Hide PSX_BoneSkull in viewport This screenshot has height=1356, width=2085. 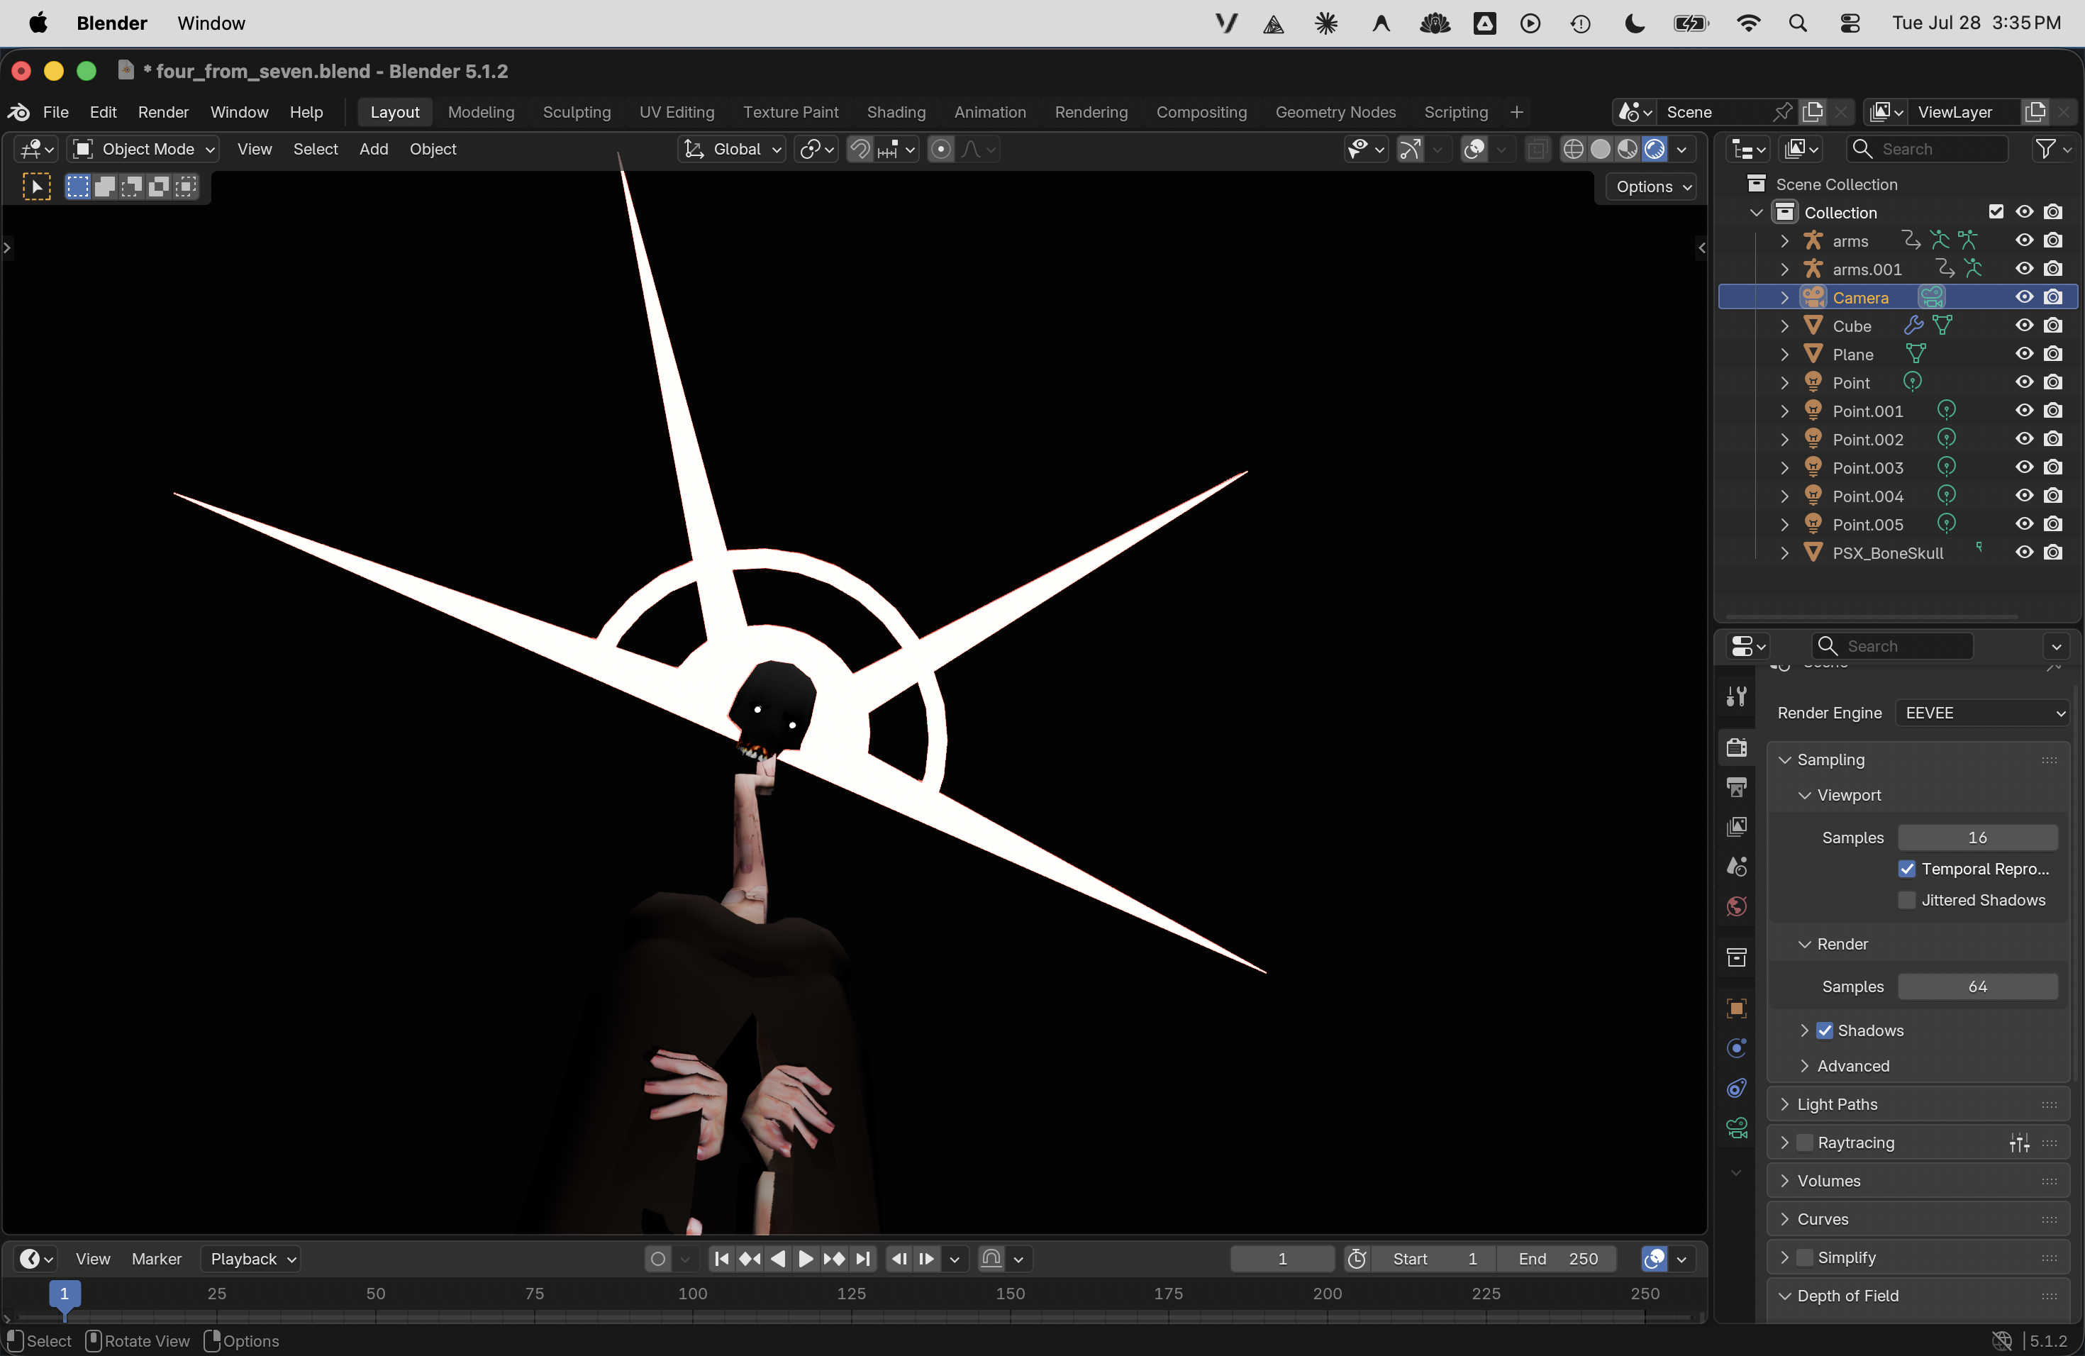tap(2024, 552)
